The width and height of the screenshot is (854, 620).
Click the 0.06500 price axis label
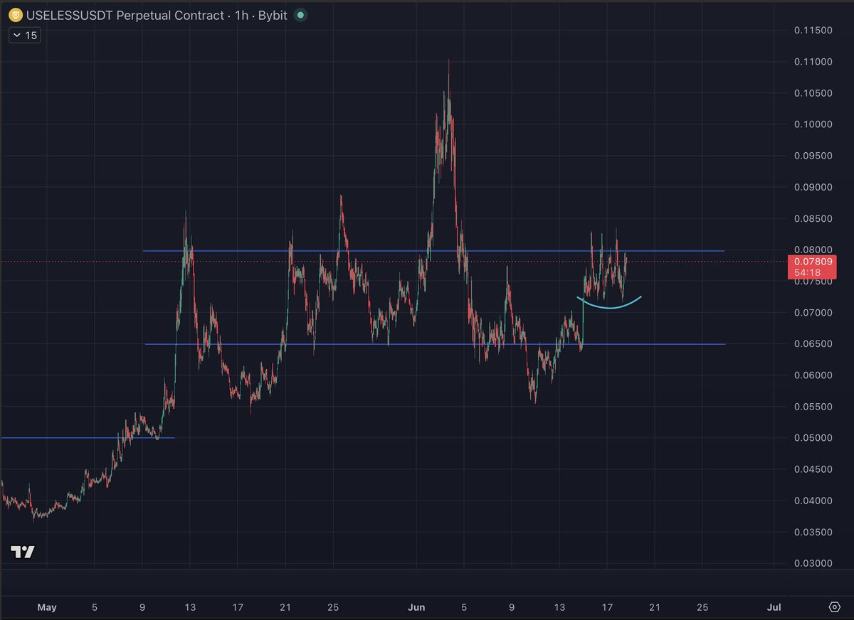click(x=813, y=344)
